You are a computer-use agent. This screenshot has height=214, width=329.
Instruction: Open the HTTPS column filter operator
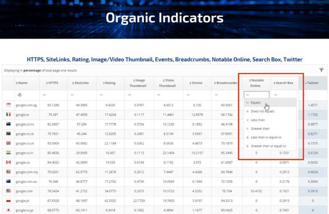click(x=53, y=95)
